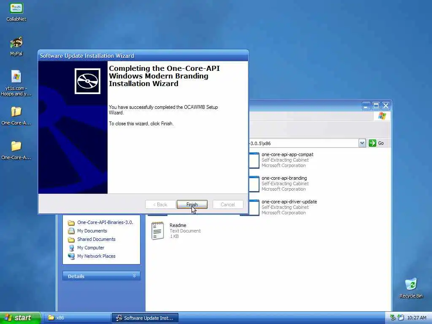Click My Network Places sidebar icon
This screenshot has width=432, height=324.
coord(71,256)
